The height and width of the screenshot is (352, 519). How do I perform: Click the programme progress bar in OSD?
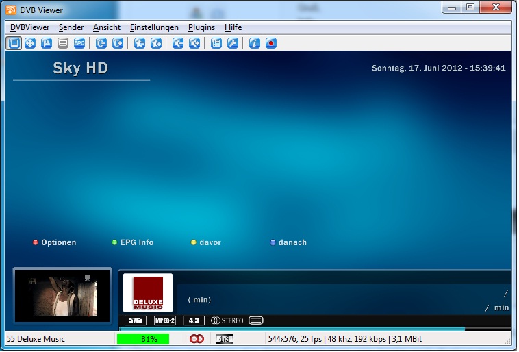315,329
